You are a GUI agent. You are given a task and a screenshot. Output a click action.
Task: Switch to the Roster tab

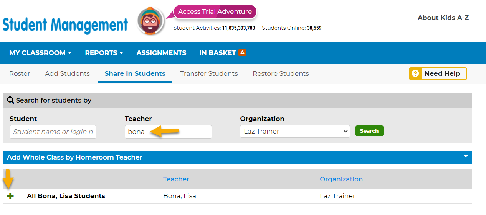pos(20,73)
